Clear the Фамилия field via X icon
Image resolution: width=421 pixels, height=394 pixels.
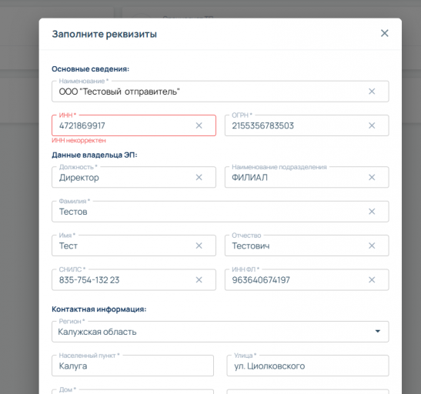(372, 212)
